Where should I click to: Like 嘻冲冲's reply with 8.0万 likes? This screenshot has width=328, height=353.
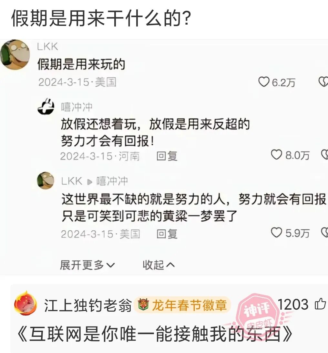click(x=276, y=155)
